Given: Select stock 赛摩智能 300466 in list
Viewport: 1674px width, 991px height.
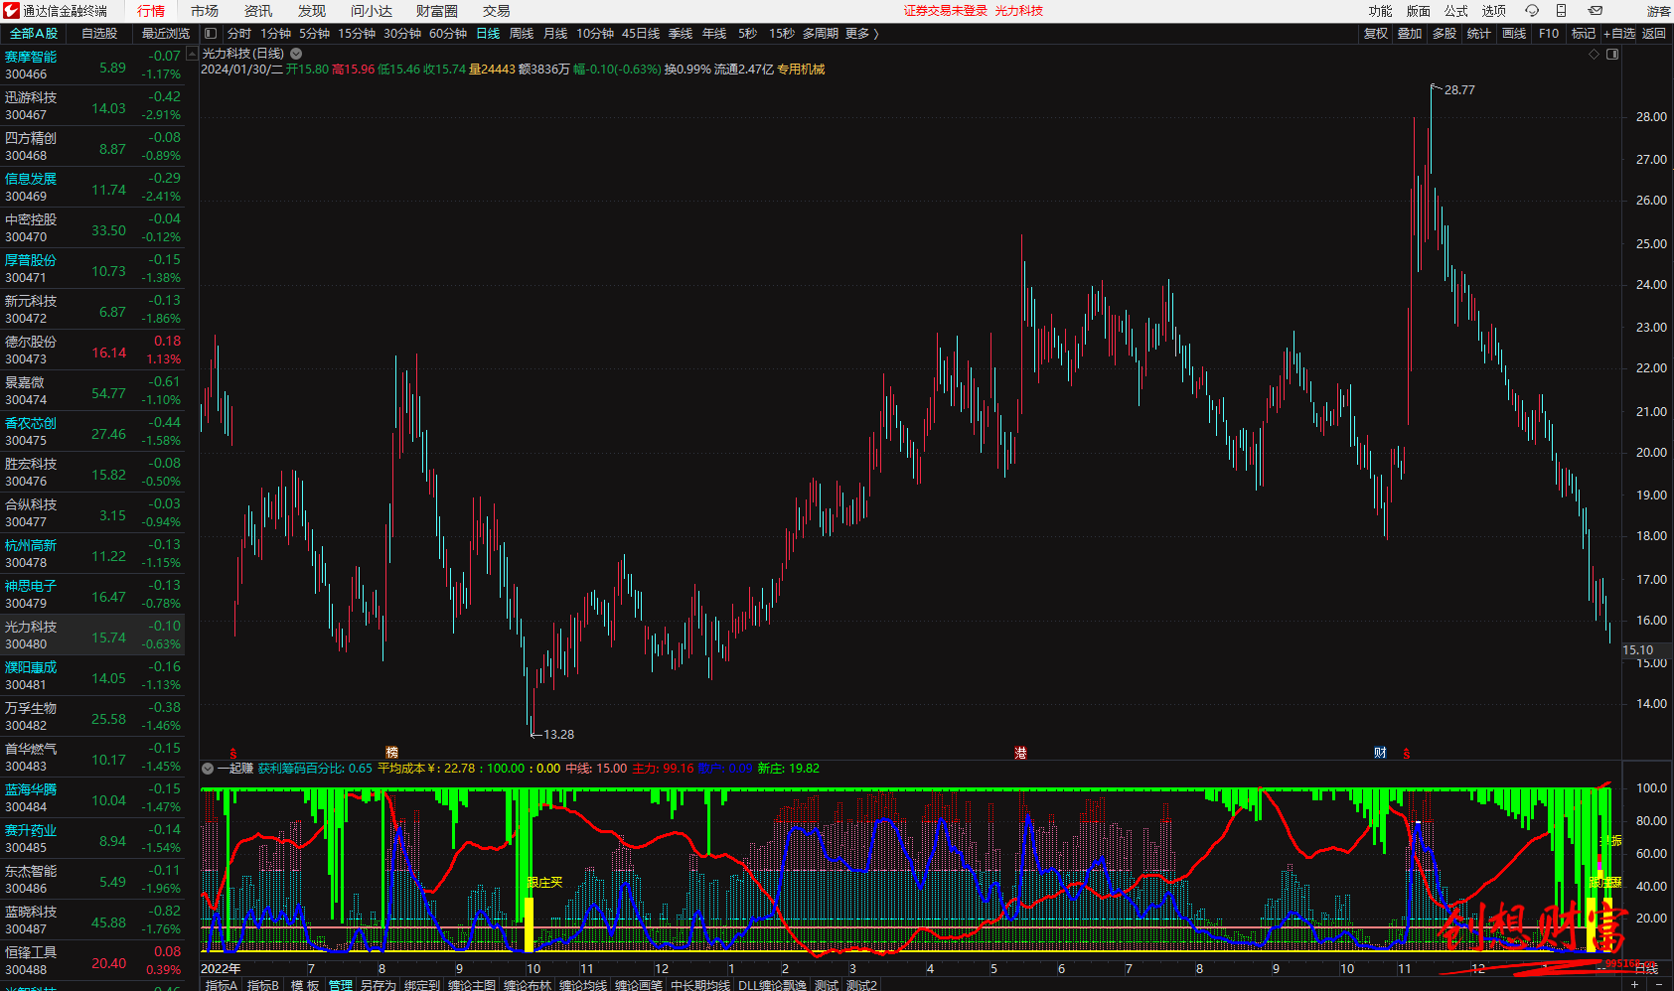Looking at the screenshot, I should pyautogui.click(x=92, y=66).
